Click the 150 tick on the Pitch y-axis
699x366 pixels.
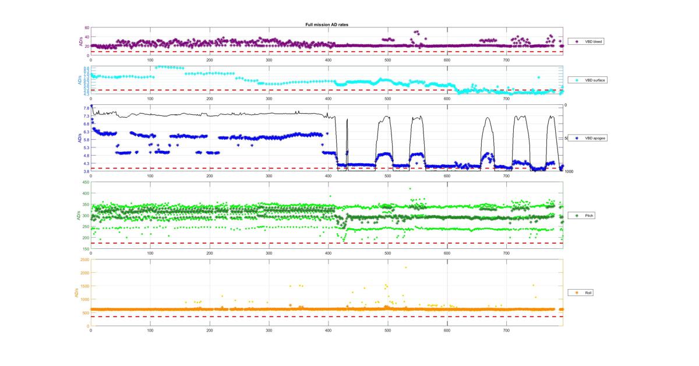86,249
